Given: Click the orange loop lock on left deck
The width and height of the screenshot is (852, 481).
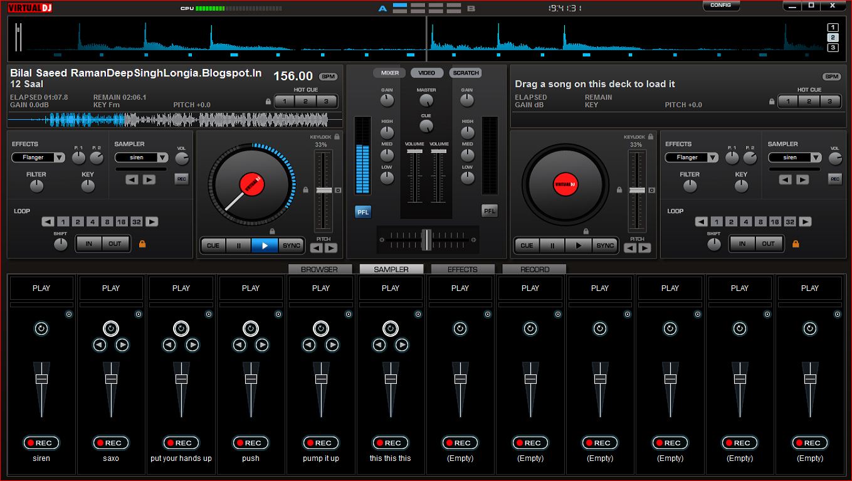Looking at the screenshot, I should tap(142, 243).
